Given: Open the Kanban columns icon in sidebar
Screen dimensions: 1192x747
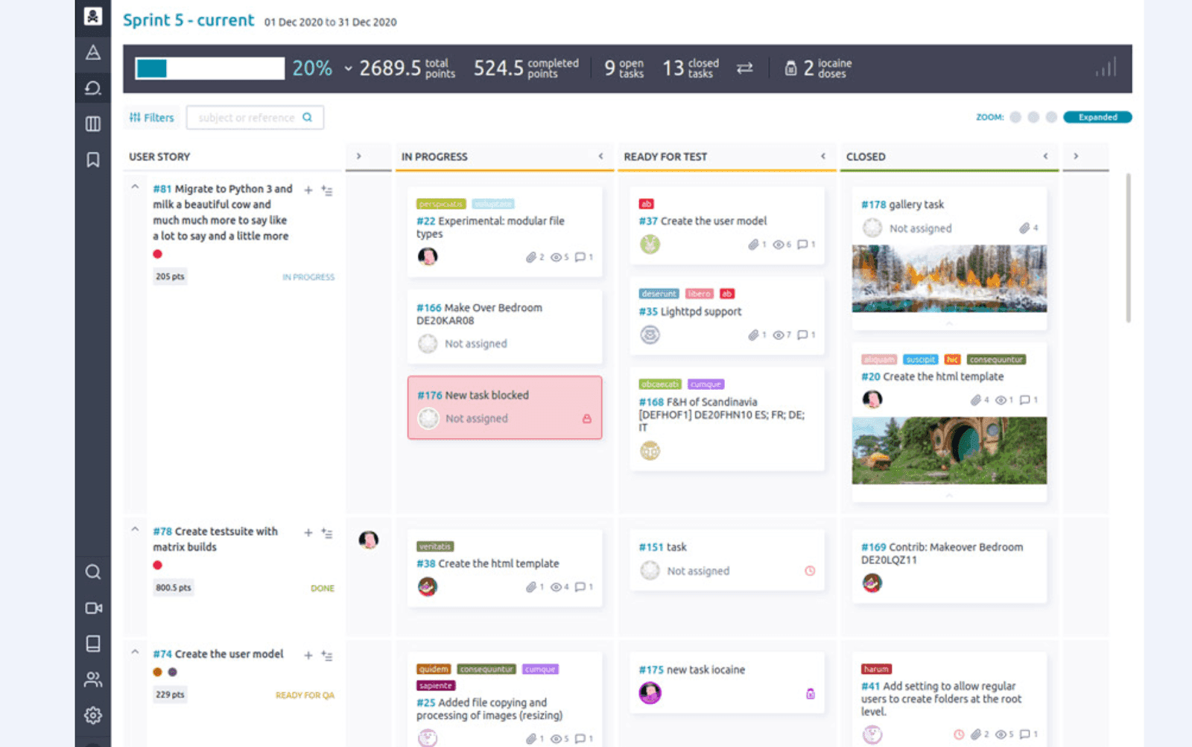Looking at the screenshot, I should (92, 124).
